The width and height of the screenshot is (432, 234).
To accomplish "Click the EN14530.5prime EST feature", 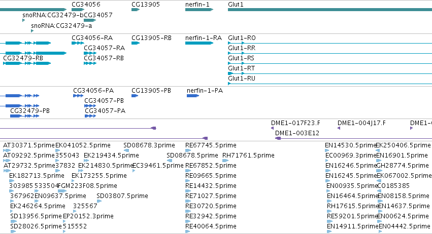I will [x=327, y=150].
